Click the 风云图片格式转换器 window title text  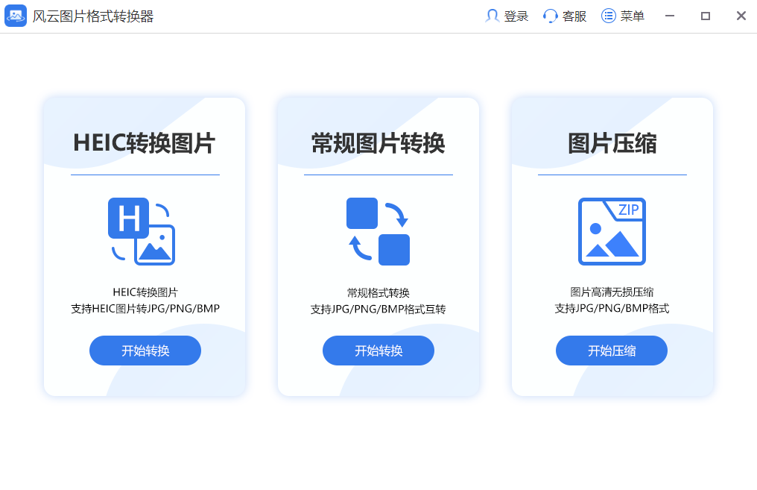(93, 16)
